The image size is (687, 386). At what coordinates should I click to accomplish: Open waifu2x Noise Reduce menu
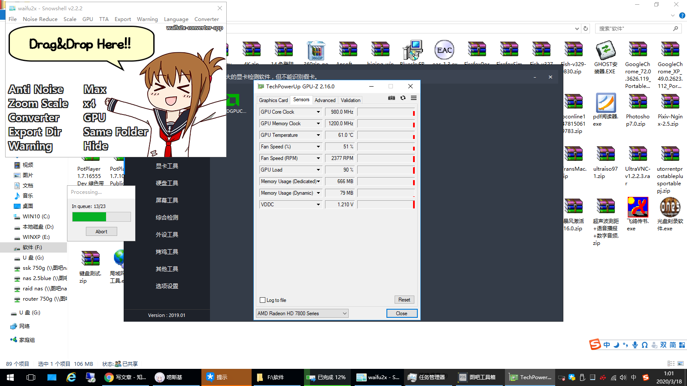click(x=40, y=19)
